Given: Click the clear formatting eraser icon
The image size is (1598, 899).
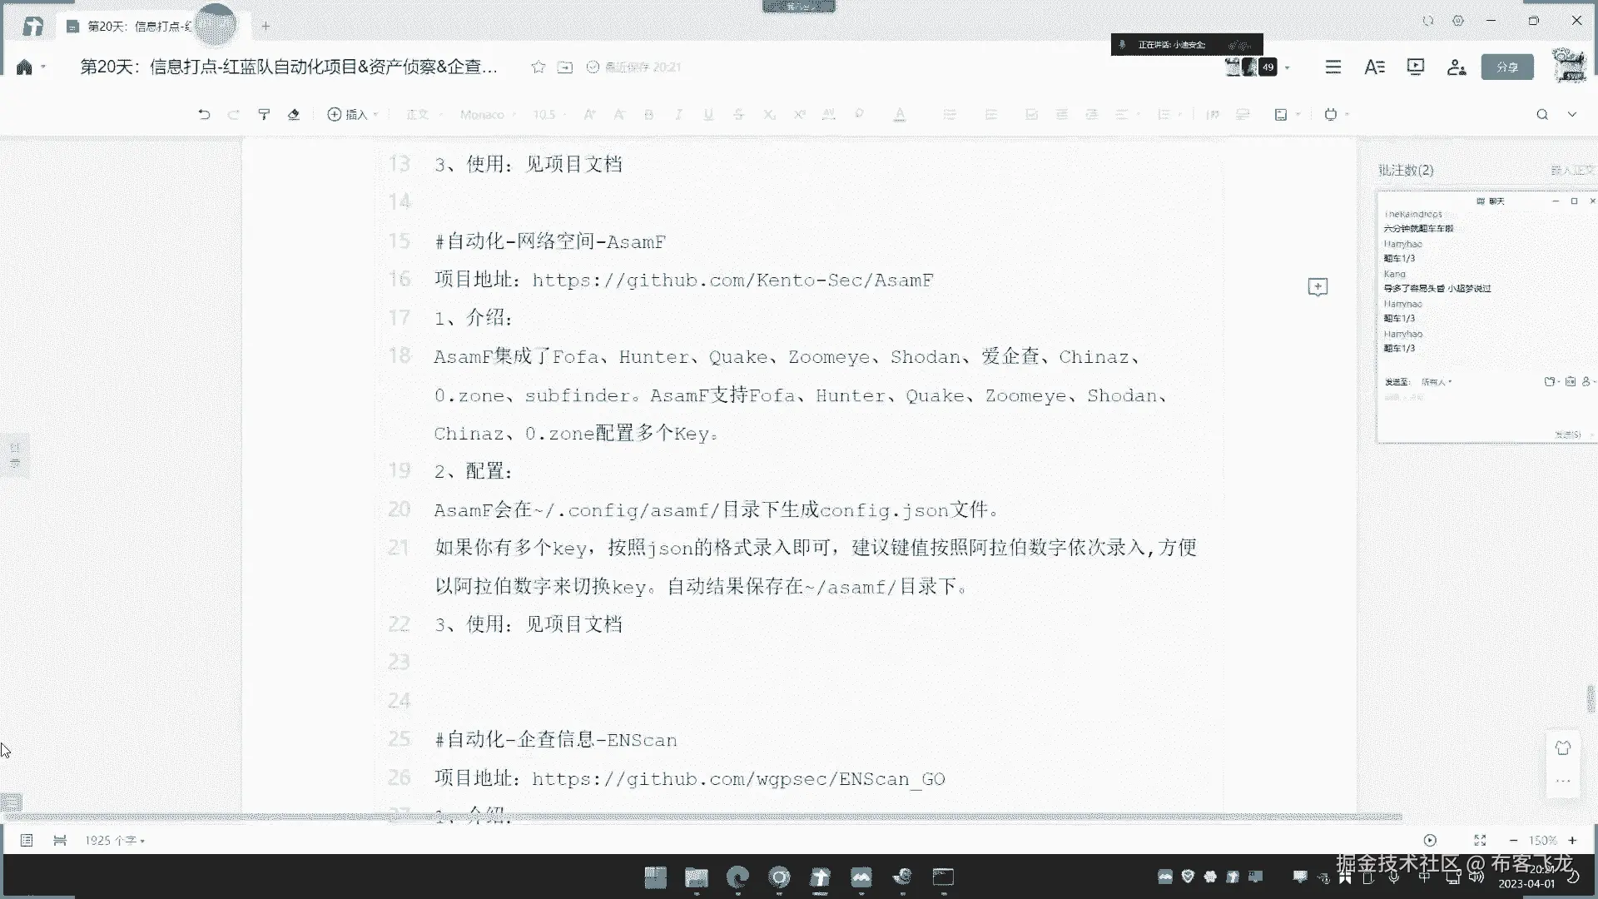Looking at the screenshot, I should [x=294, y=115].
